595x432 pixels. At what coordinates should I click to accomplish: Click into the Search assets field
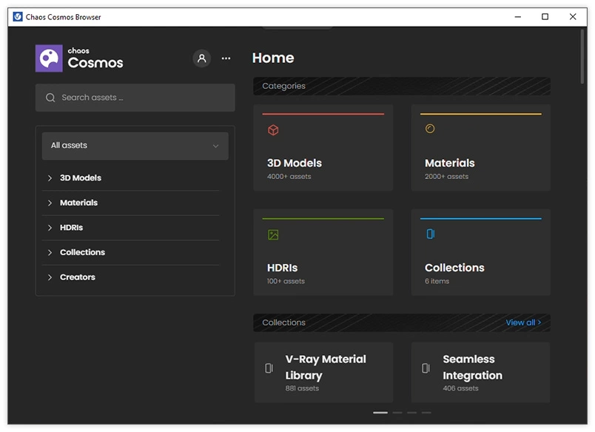pyautogui.click(x=135, y=98)
